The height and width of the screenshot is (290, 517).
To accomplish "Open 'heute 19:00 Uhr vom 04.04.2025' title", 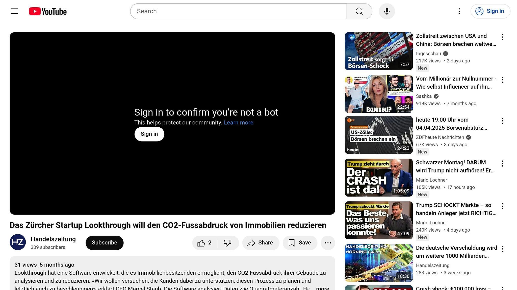I will pyautogui.click(x=451, y=124).
